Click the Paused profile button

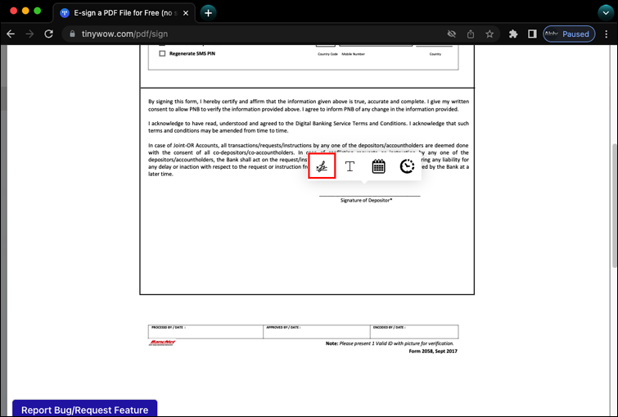click(569, 34)
